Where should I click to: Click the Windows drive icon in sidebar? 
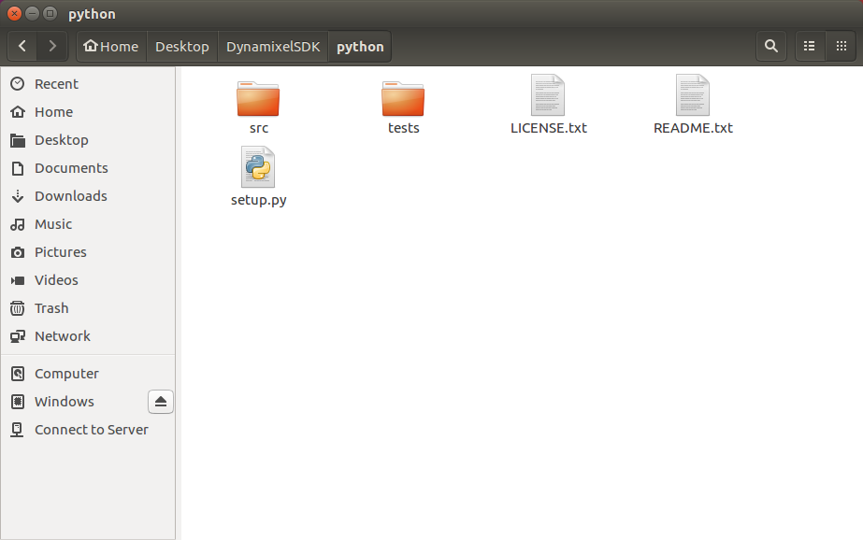click(x=18, y=402)
